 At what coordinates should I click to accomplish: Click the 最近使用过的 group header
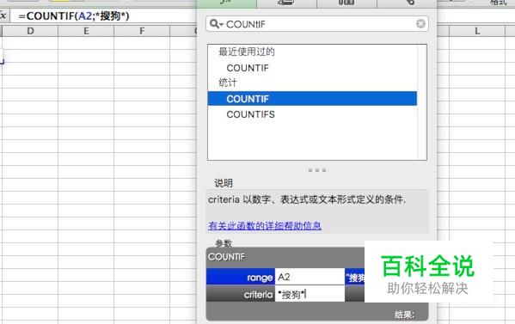(247, 52)
